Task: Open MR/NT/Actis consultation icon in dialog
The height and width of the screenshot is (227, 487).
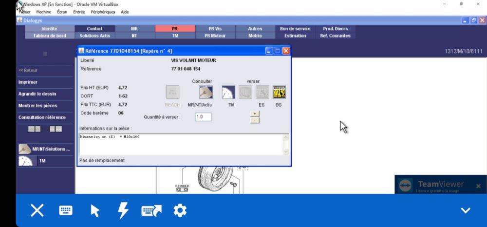Action: (206, 92)
